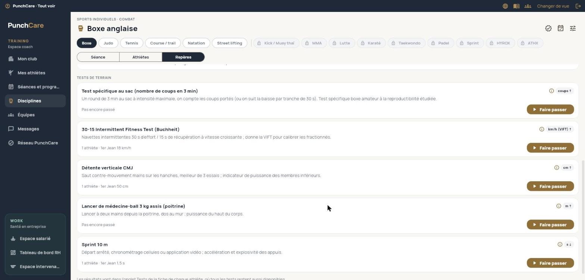Go to Mes athlètes in sidebar

(x=35, y=73)
